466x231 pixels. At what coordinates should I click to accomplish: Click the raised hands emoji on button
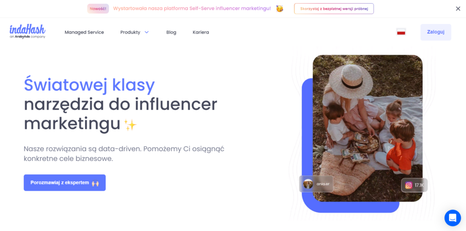pos(95,183)
